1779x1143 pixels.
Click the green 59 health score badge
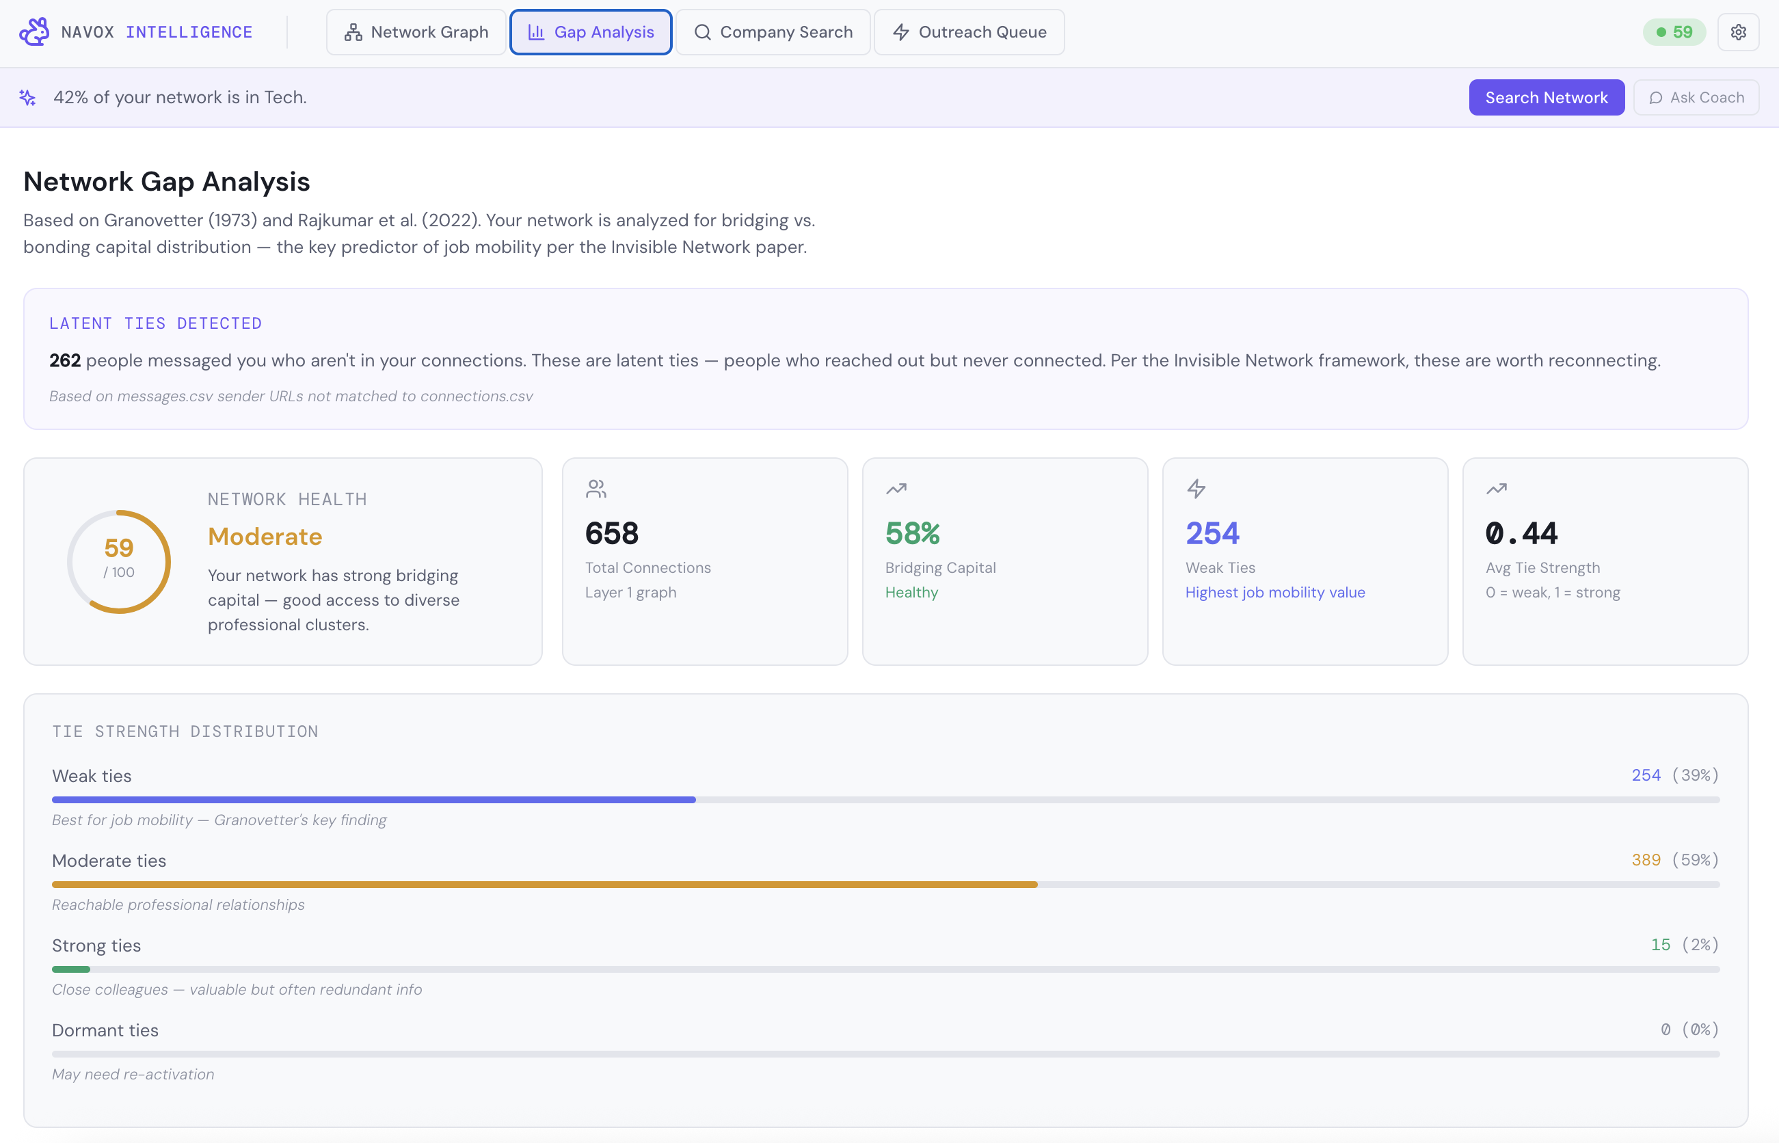1674,32
